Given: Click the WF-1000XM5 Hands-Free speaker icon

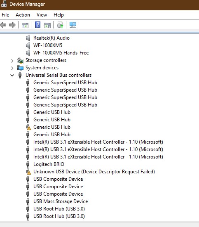Looking at the screenshot, I should (x=28, y=53).
